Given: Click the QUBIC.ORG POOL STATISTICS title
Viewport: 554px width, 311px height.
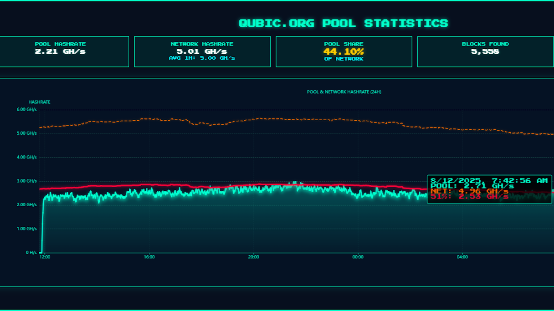Looking at the screenshot, I should 344,23.
